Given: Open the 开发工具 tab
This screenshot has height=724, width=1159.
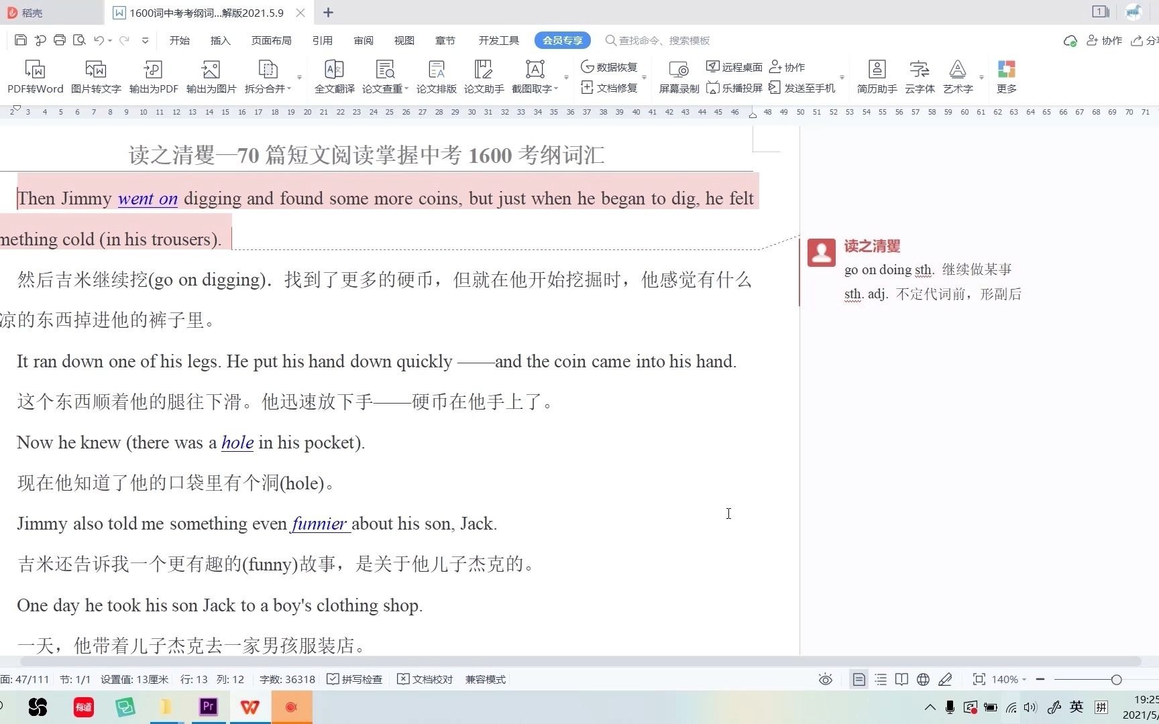Looking at the screenshot, I should [x=498, y=40].
